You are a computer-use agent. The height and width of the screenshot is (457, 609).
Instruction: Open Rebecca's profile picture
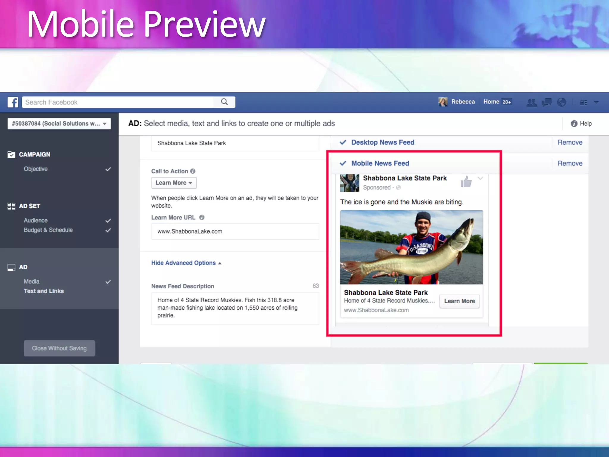pyautogui.click(x=442, y=102)
